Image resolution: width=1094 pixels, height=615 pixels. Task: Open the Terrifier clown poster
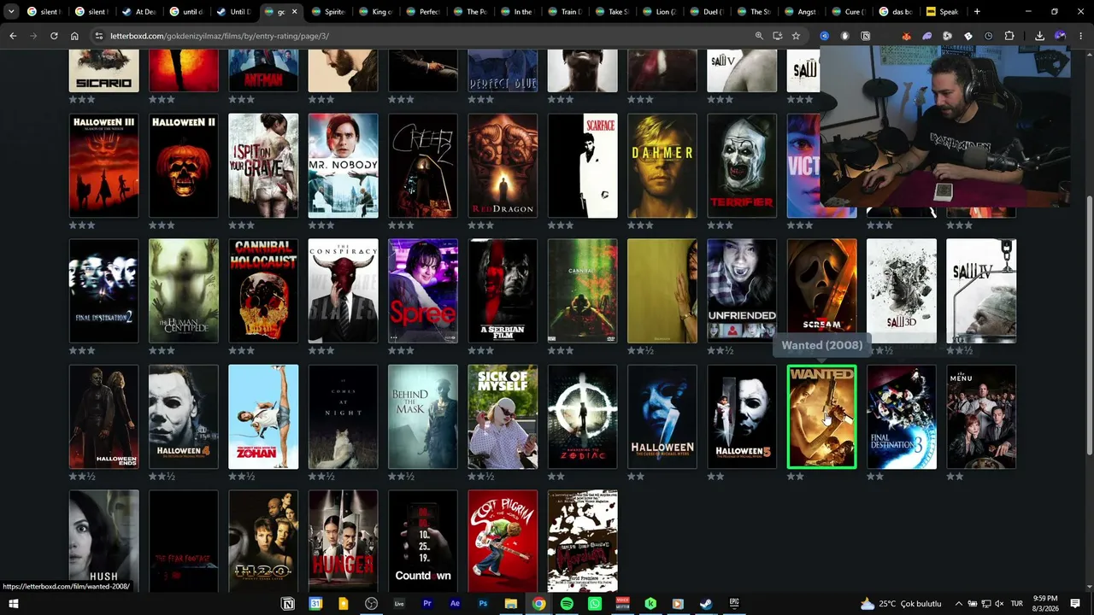(x=742, y=166)
